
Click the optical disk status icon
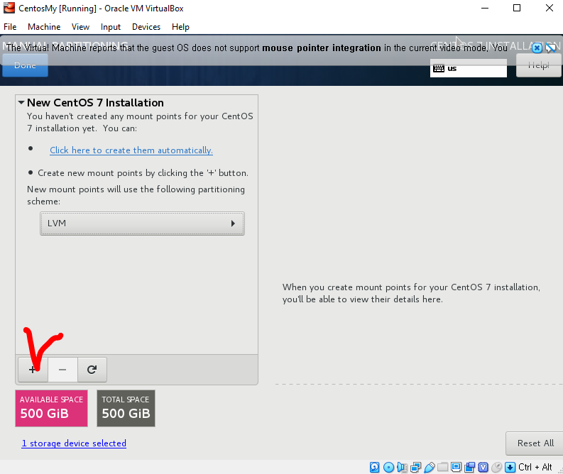388,467
